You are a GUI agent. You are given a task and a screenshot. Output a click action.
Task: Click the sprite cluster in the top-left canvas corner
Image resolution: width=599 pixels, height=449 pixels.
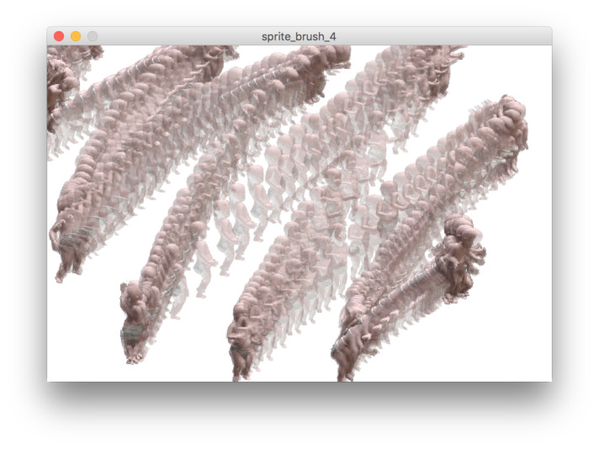click(x=61, y=80)
